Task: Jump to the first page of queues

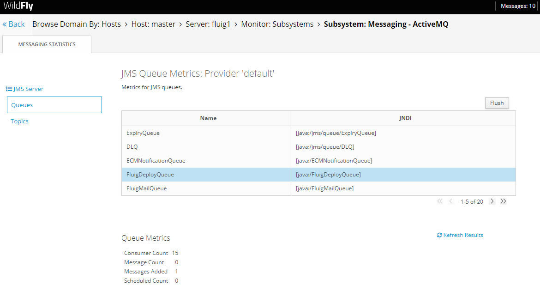Action: click(x=440, y=201)
